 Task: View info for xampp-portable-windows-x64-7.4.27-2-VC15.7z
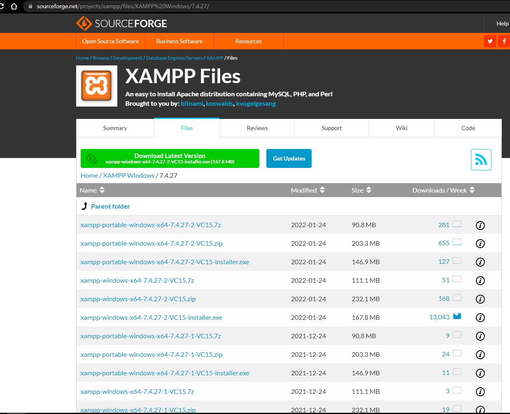[480, 225]
